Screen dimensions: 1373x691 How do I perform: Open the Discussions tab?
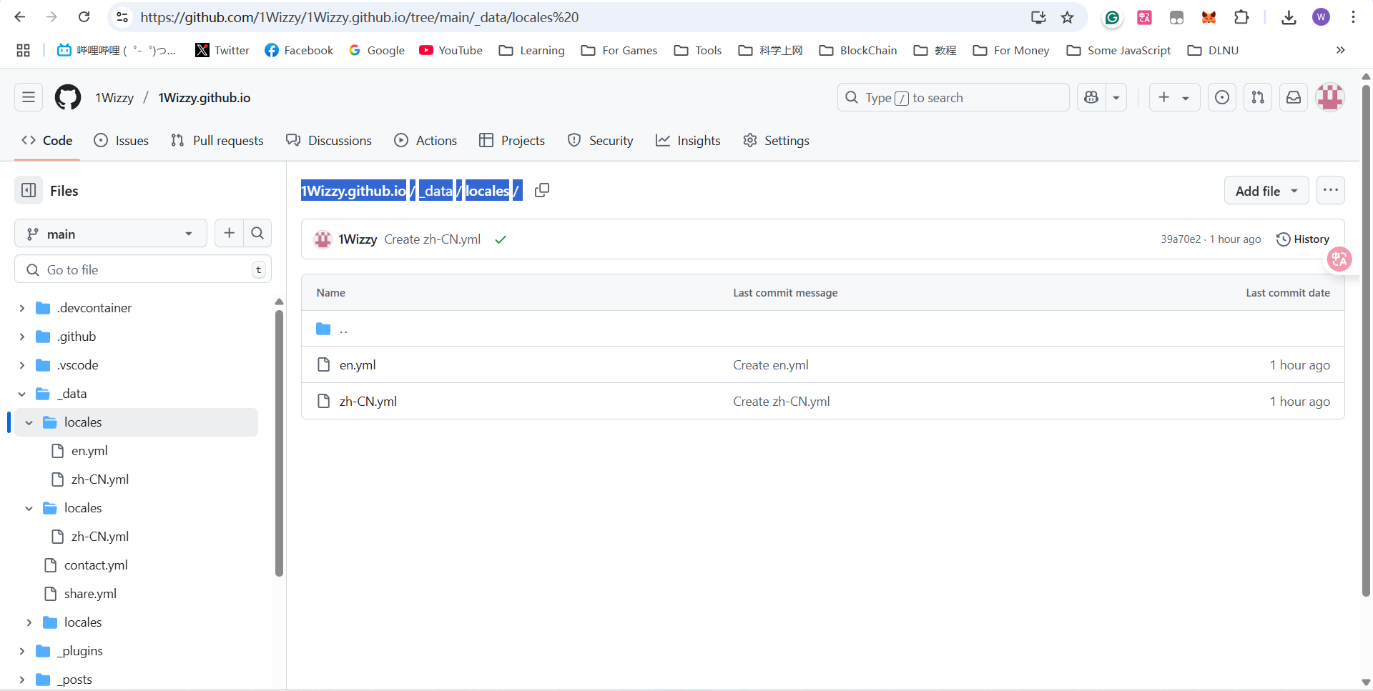tap(329, 140)
